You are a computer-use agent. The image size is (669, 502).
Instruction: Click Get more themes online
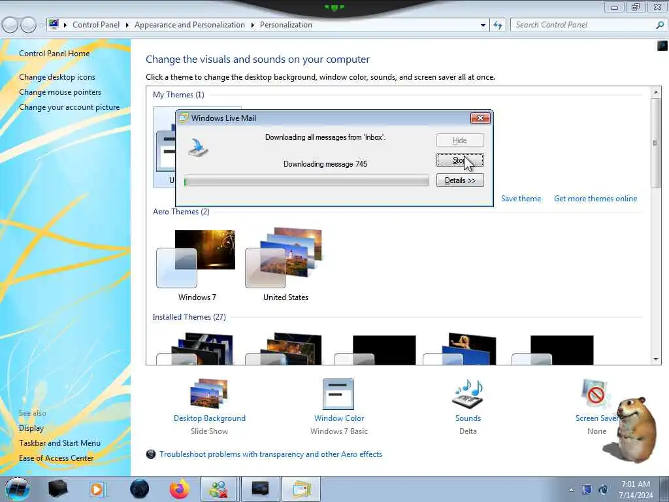(596, 199)
